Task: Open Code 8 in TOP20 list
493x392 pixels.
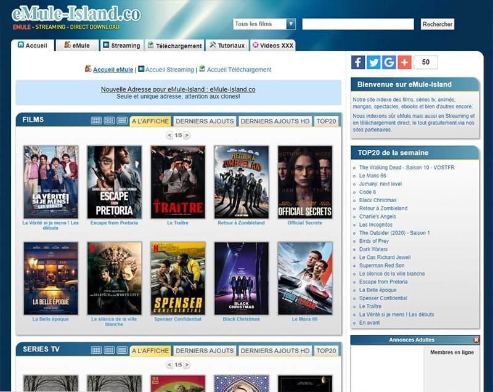Action: (367, 192)
